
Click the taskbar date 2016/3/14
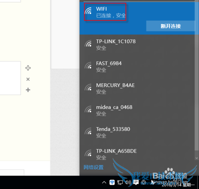tap(172, 185)
